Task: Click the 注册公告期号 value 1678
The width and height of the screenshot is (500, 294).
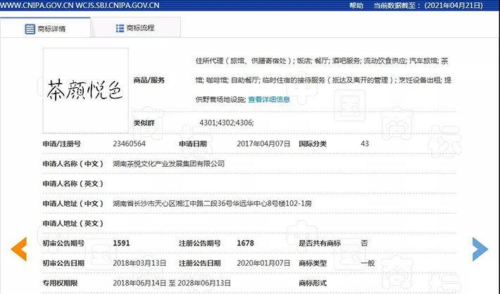Action: click(244, 243)
